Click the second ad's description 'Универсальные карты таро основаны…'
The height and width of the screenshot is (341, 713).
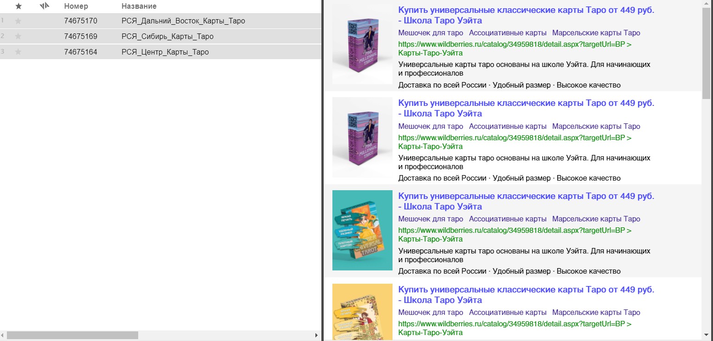point(524,162)
